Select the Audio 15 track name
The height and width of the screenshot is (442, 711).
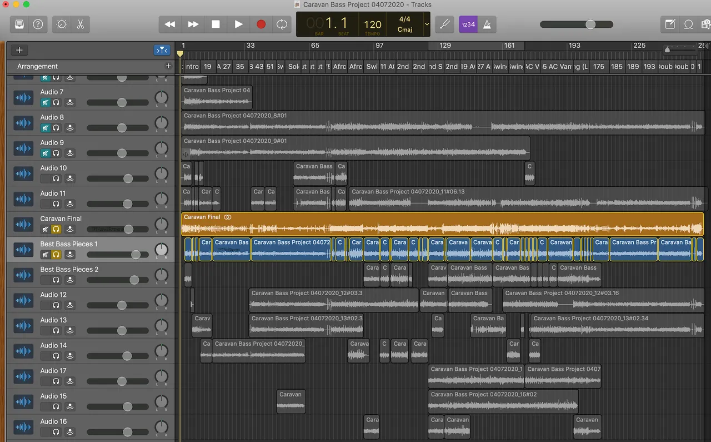[53, 396]
